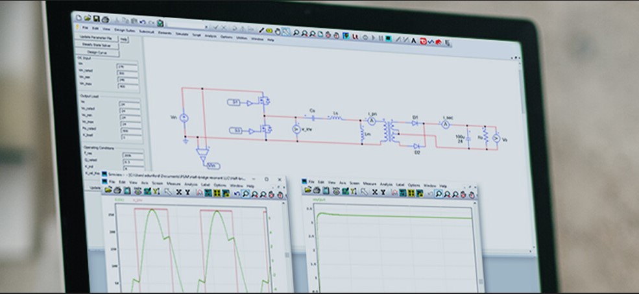
Task: Click the Print icon in PSIM top toolbar
Action: pyautogui.click(x=106, y=19)
